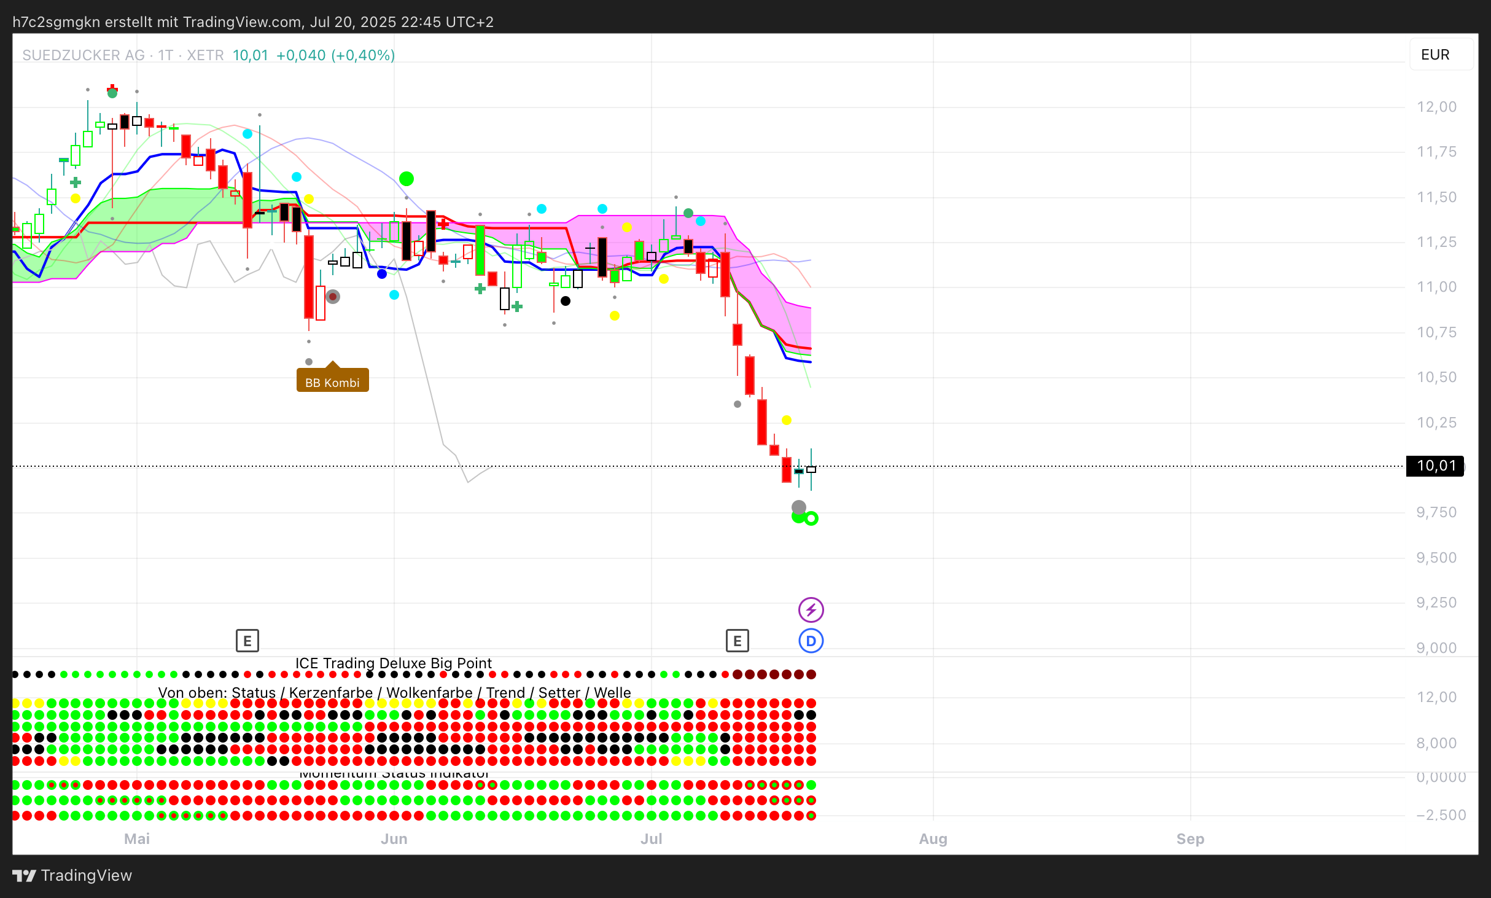Click the hollow green ring below last candle
The width and height of the screenshot is (1491, 898).
811,519
